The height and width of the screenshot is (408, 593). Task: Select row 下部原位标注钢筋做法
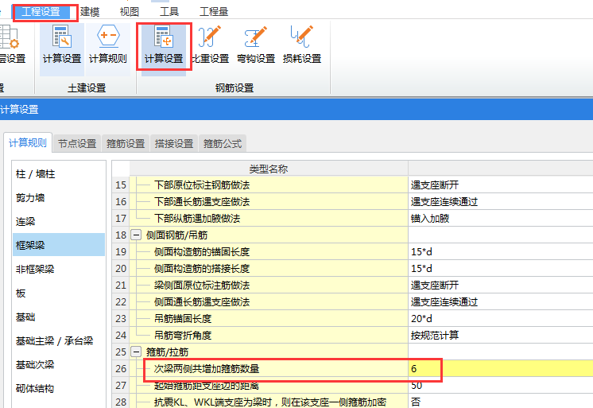[269, 185]
